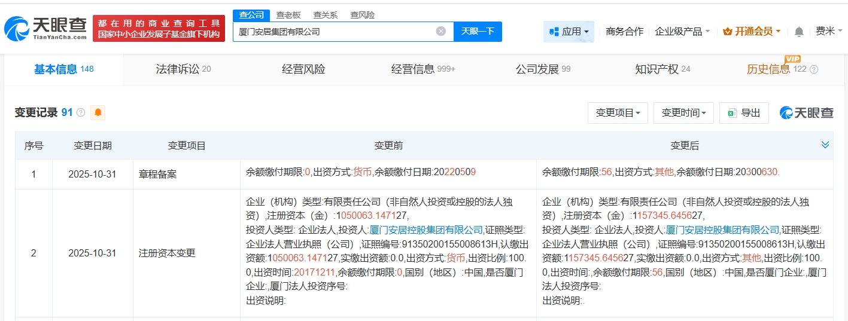Click the 天眼一下 search button
Image resolution: width=848 pixels, height=321 pixels.
[478, 31]
